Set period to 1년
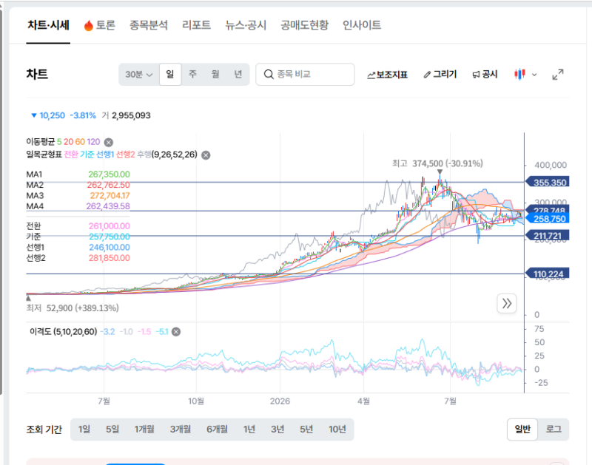Viewport: 592px width, 465px height. click(x=249, y=430)
